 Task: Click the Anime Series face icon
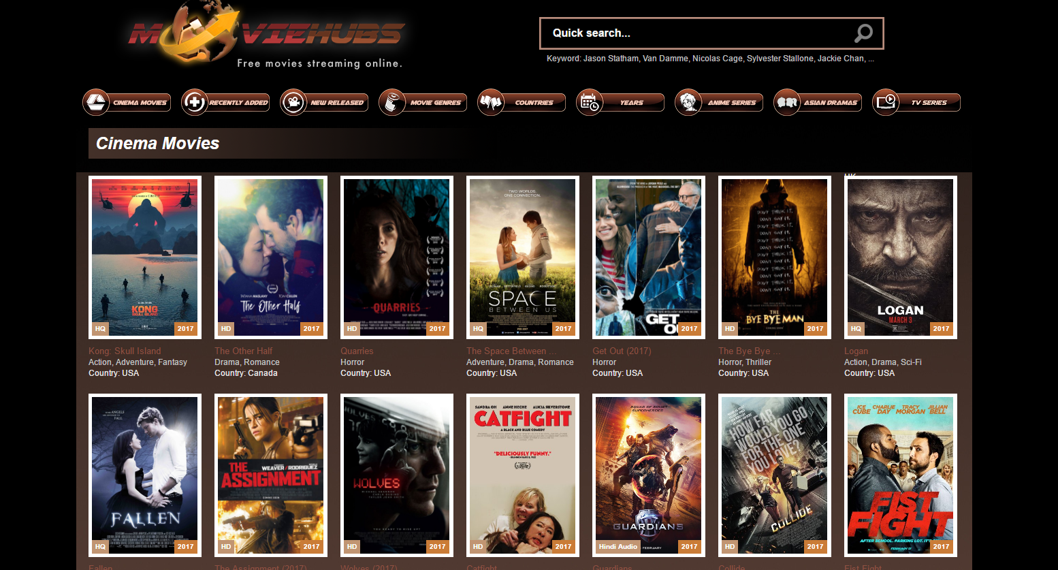[688, 102]
